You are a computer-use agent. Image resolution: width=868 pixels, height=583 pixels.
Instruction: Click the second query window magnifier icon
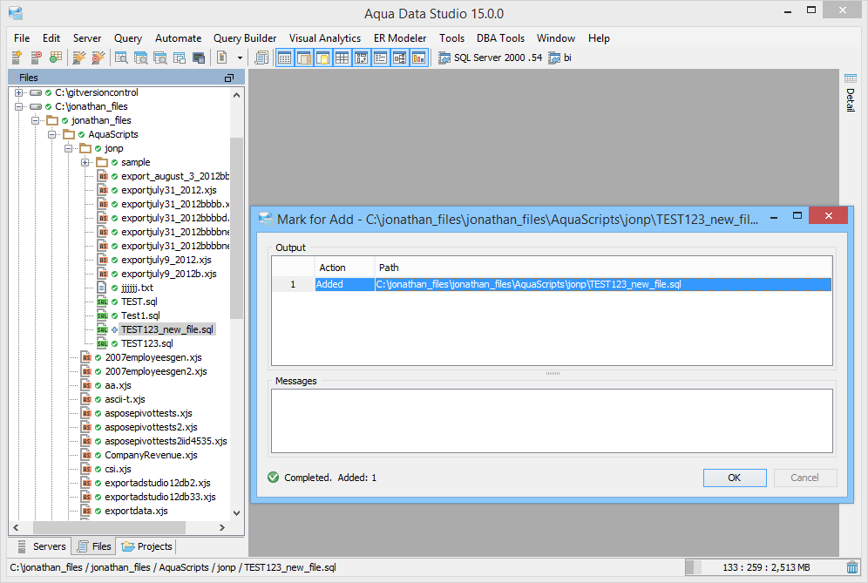tap(140, 57)
